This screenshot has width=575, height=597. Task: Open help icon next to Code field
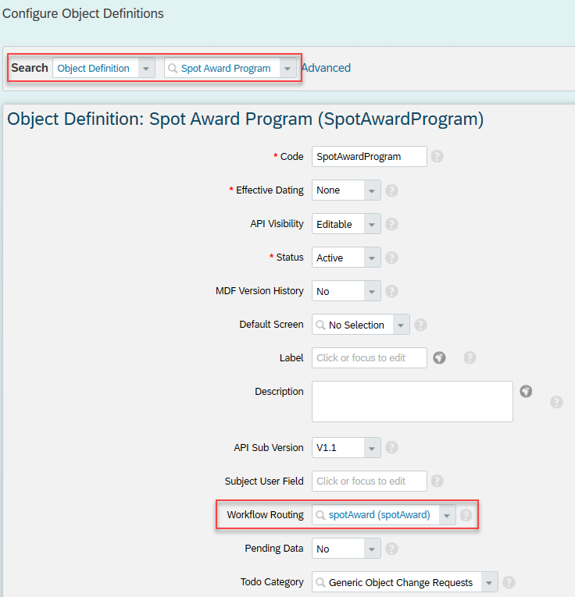pyautogui.click(x=437, y=156)
